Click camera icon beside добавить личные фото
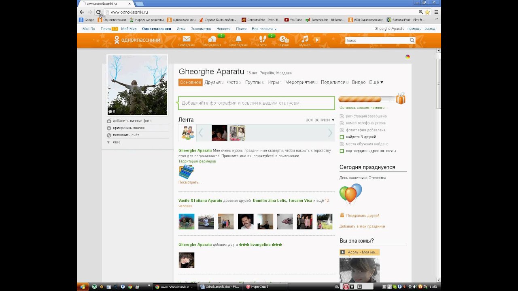The height and width of the screenshot is (291, 518). coord(109,121)
